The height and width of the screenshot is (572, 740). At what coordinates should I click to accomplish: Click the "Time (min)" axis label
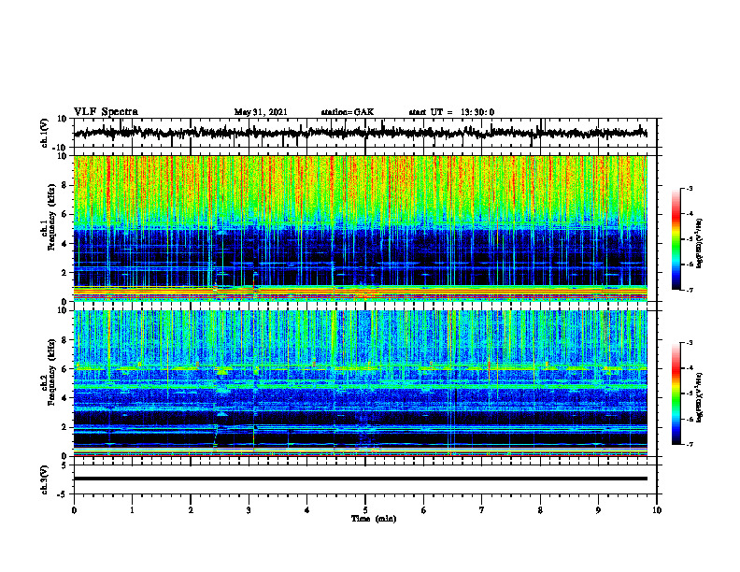pyautogui.click(x=374, y=519)
